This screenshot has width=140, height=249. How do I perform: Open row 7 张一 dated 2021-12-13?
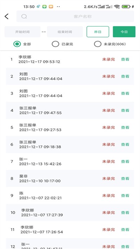[70, 161]
